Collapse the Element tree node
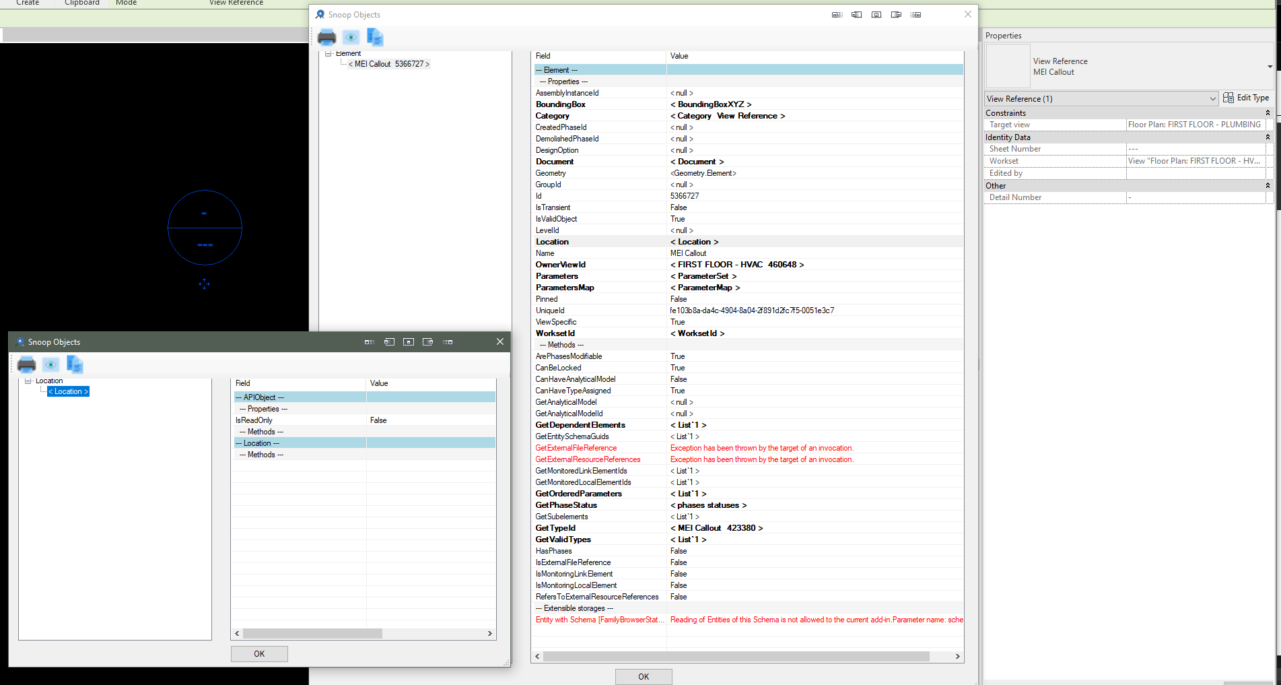Image resolution: width=1281 pixels, height=685 pixels. [328, 53]
